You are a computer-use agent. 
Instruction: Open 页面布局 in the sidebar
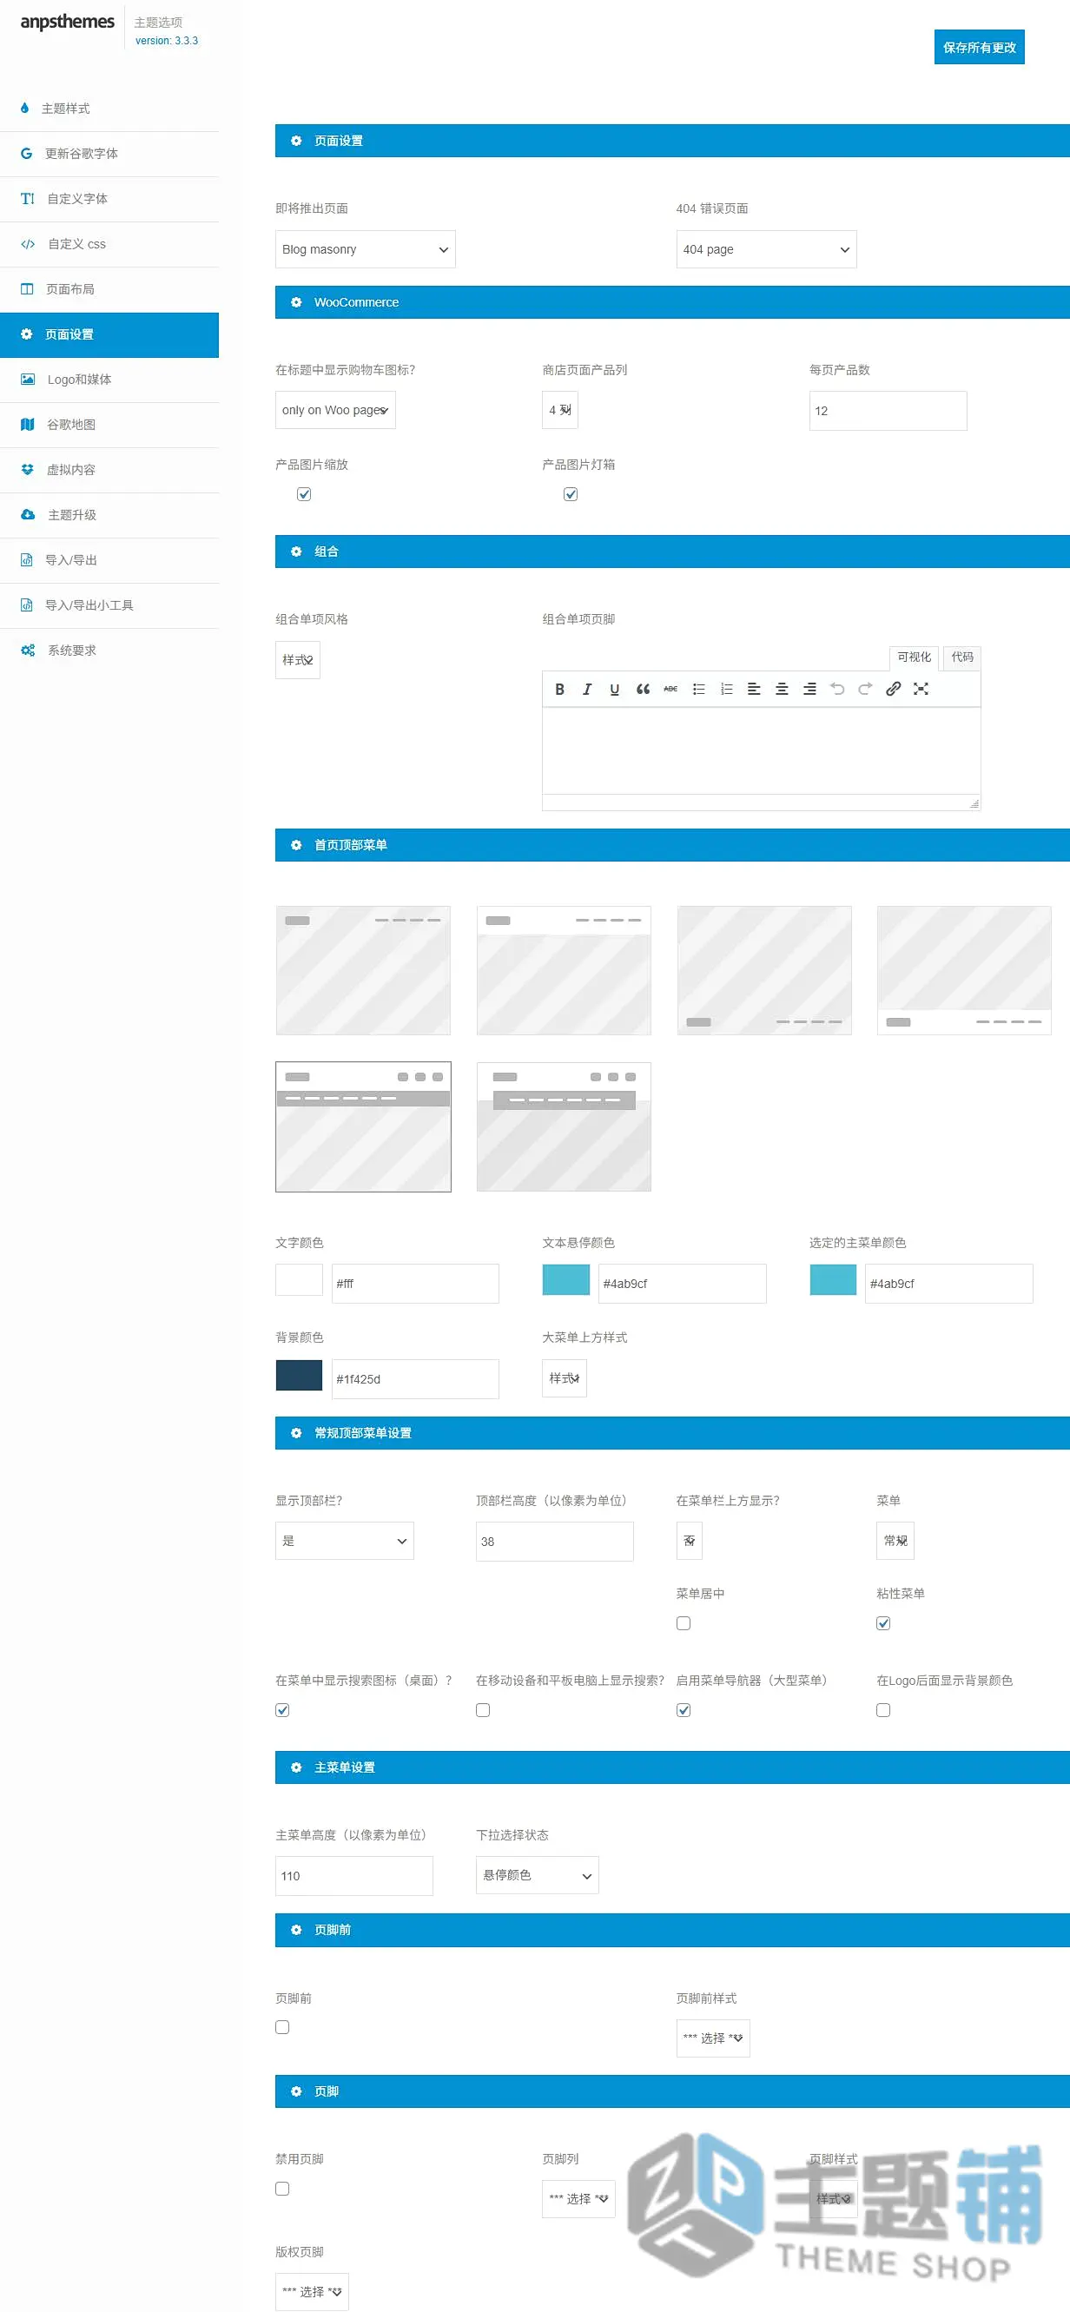click(109, 289)
